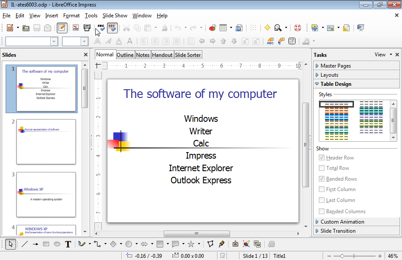402x260 pixels.
Task: Open LibreOffice Help lifebuoy icon
Action: 298,28
